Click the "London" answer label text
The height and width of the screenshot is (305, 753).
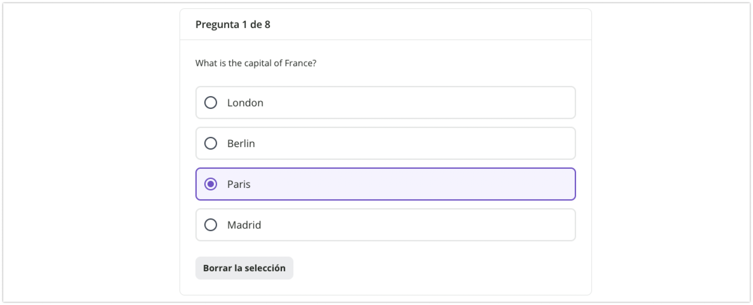tap(245, 103)
